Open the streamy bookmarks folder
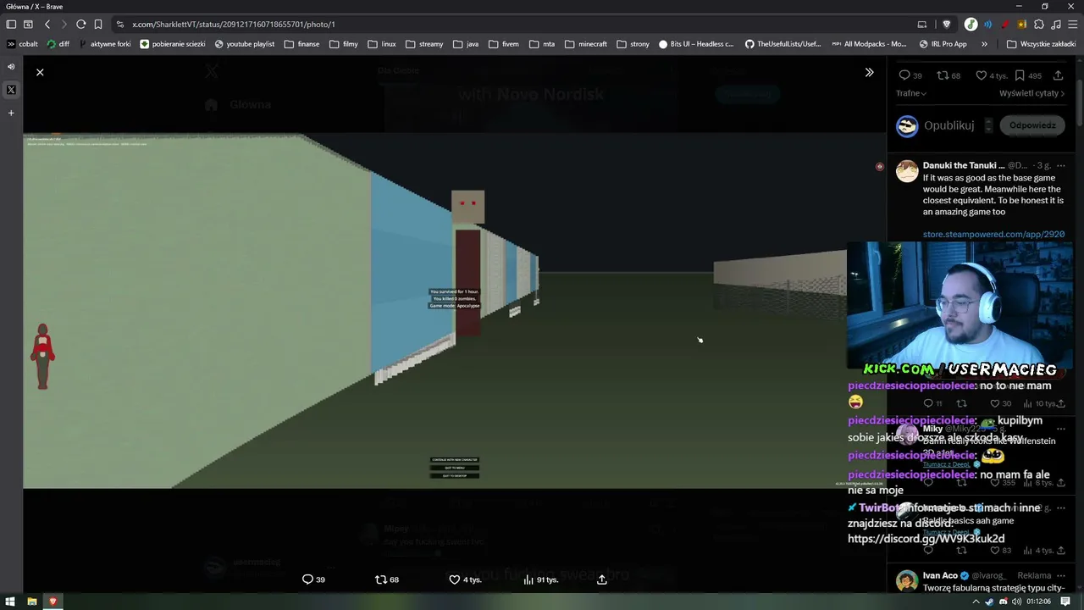 pos(424,44)
